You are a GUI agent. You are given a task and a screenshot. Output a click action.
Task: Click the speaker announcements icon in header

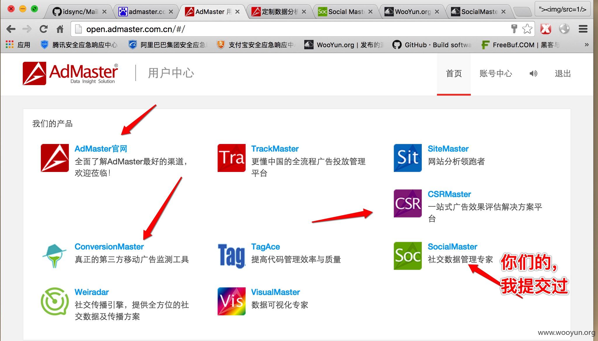point(533,73)
